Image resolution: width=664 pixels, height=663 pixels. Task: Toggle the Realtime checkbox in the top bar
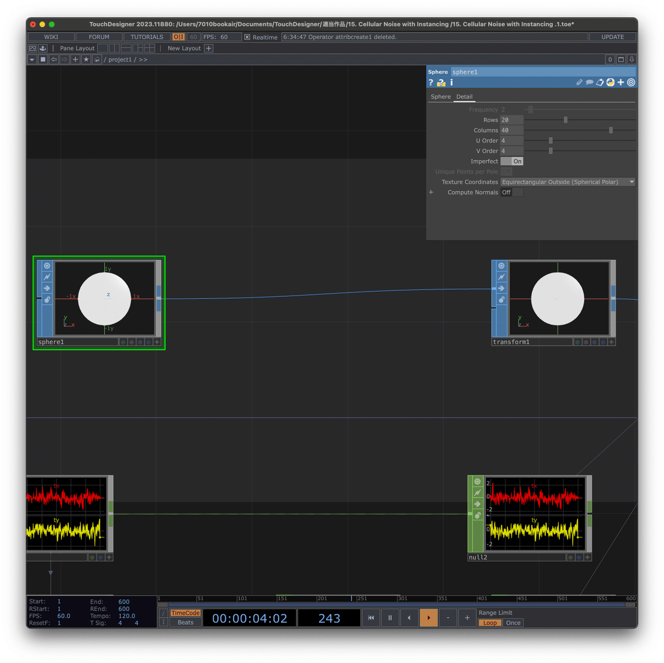click(x=247, y=37)
